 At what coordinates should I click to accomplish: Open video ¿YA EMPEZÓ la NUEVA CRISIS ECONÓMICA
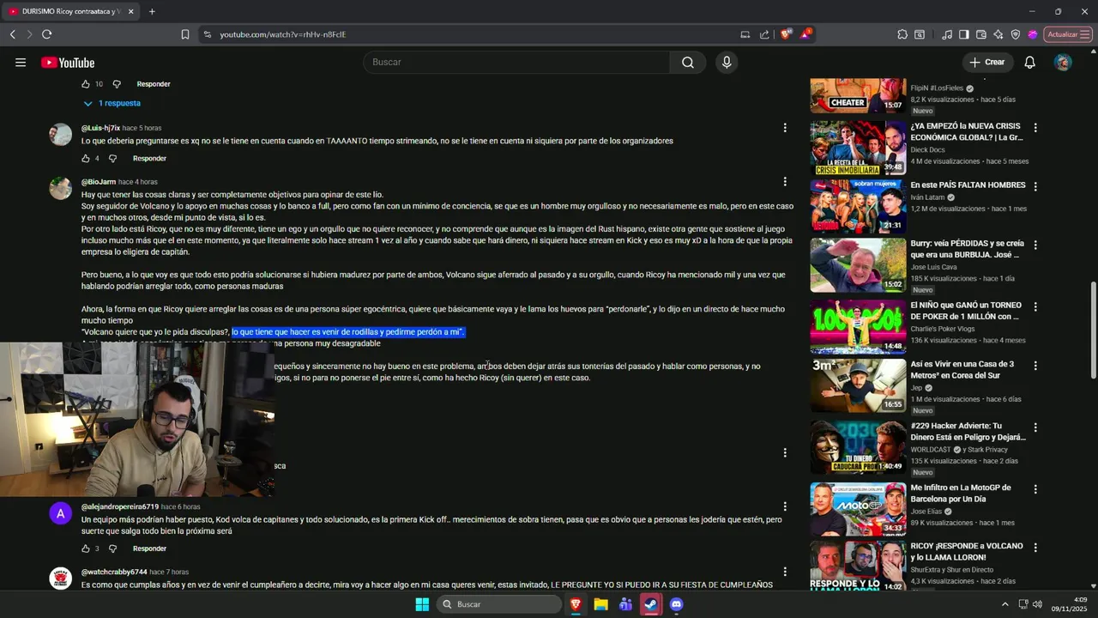pos(967,131)
